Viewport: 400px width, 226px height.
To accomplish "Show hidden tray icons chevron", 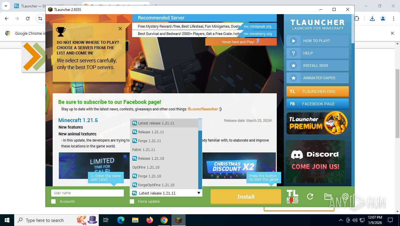I will point(341,220).
